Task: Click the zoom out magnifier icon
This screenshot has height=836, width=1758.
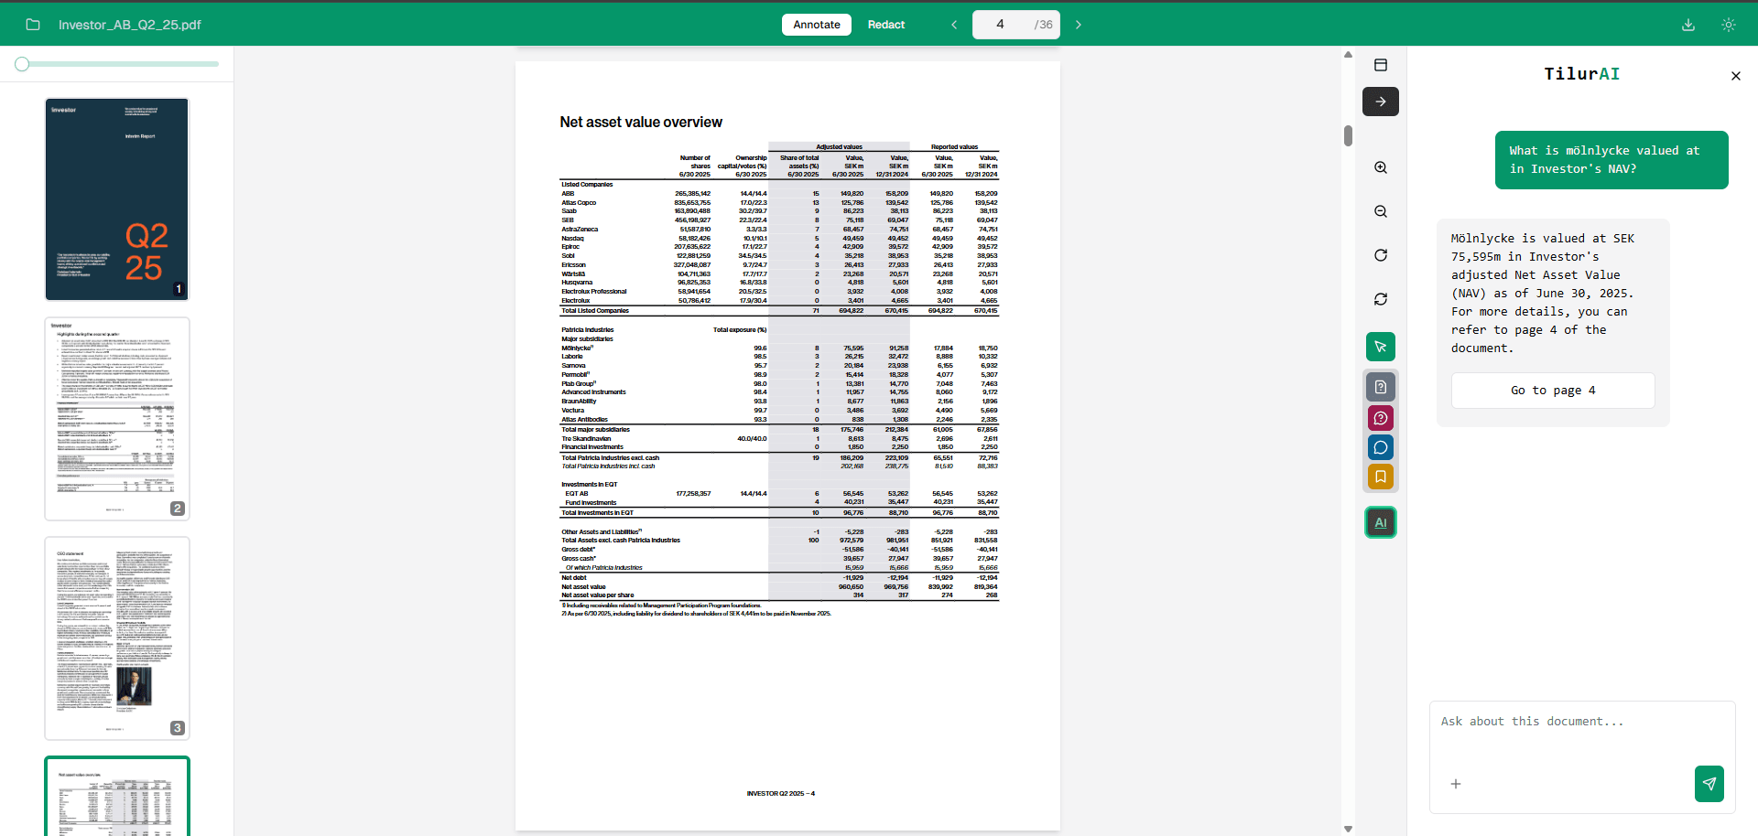Action: pos(1381,211)
